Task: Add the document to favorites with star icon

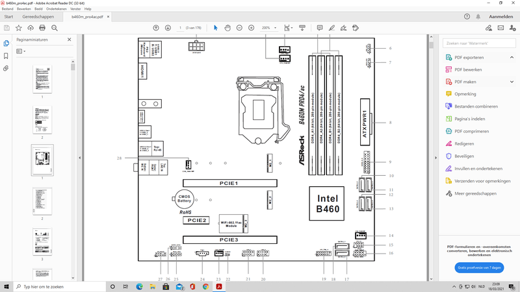Action: coord(19,28)
